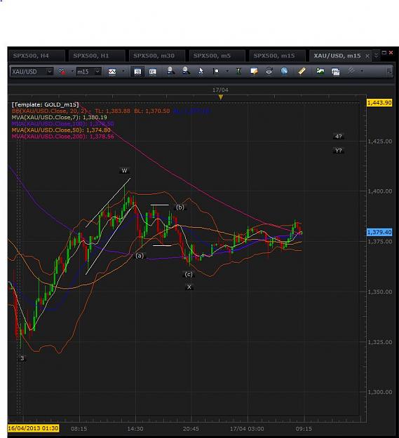Expand arrow next to data source icon
Viewport: 399px width, 438px height.
[72, 71]
